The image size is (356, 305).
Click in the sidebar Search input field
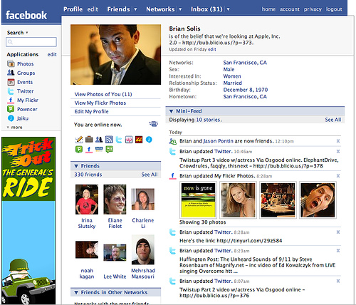tap(31, 42)
